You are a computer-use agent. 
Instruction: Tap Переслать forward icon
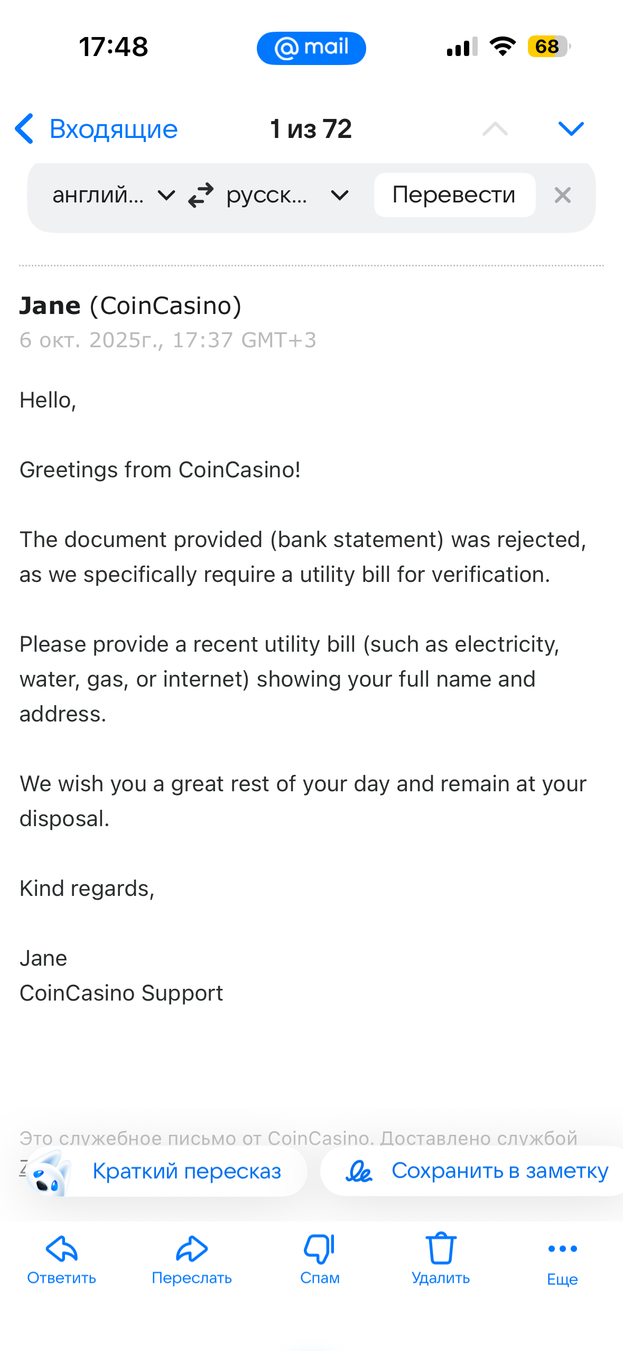(x=192, y=1259)
